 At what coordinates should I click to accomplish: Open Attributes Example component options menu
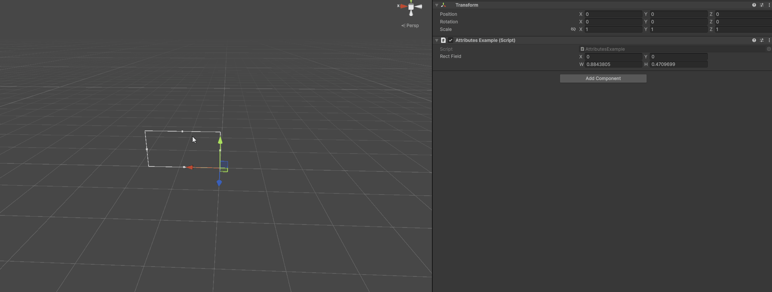pyautogui.click(x=769, y=40)
